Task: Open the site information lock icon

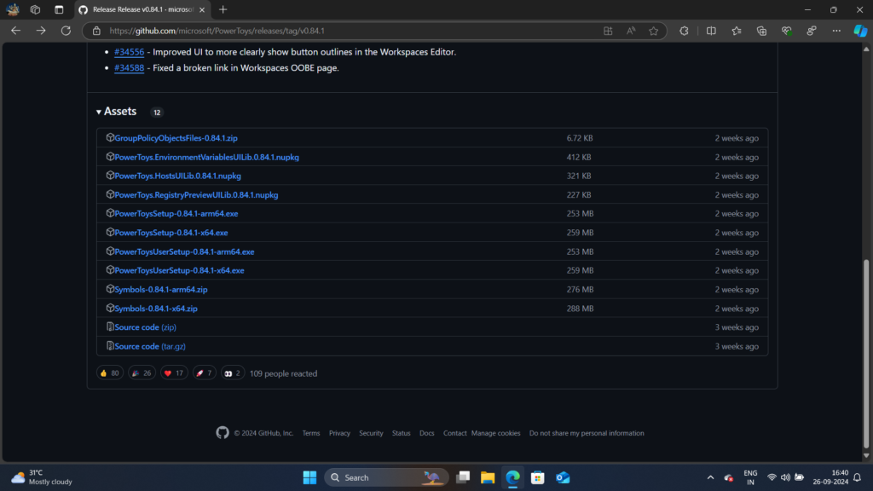Action: point(96,31)
